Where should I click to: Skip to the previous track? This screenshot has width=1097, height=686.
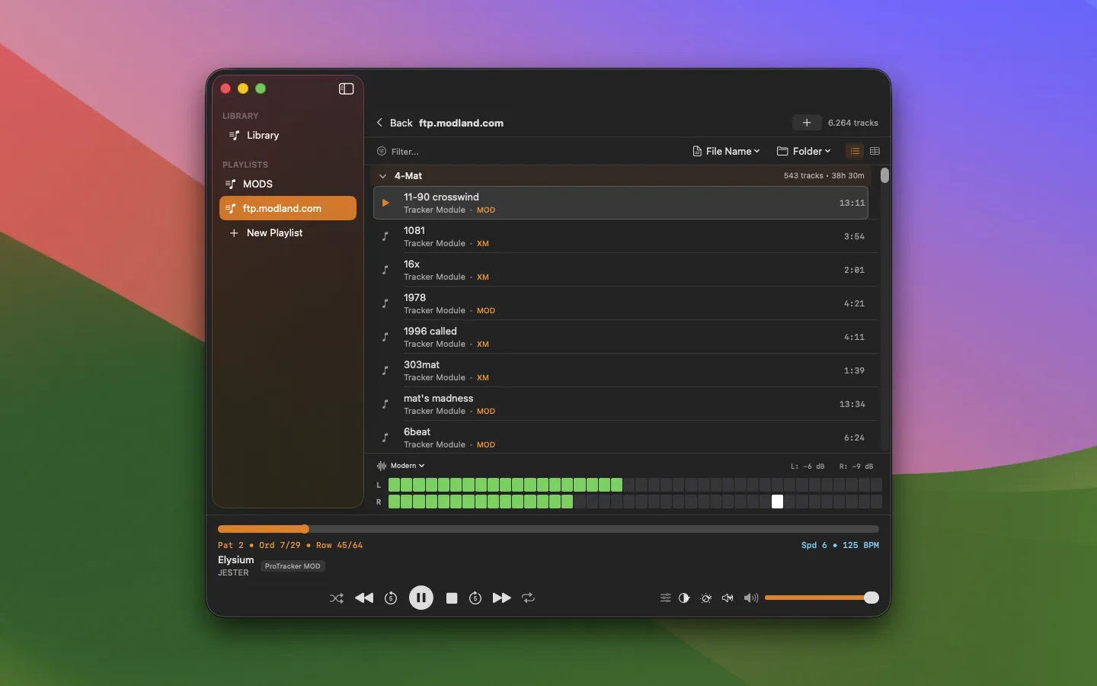click(364, 598)
